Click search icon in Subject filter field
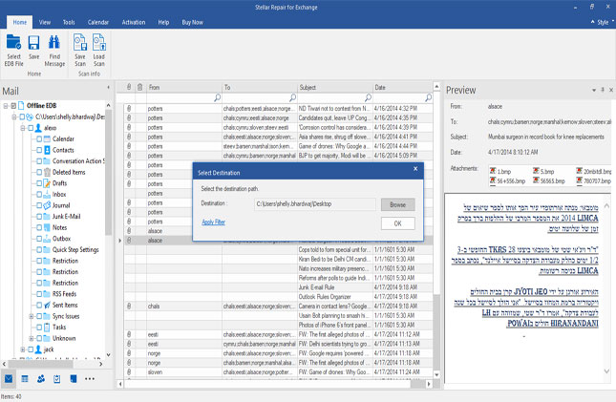 coord(368,97)
